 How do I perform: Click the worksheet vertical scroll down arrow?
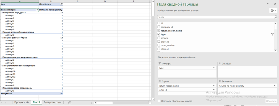(x=153, y=99)
